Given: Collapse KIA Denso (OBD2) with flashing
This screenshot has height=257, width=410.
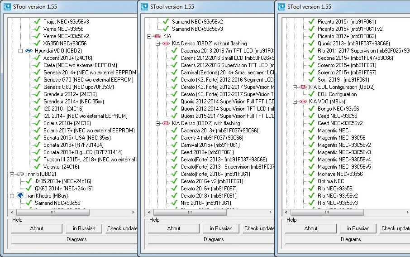Looking at the screenshot, I should (157, 123).
